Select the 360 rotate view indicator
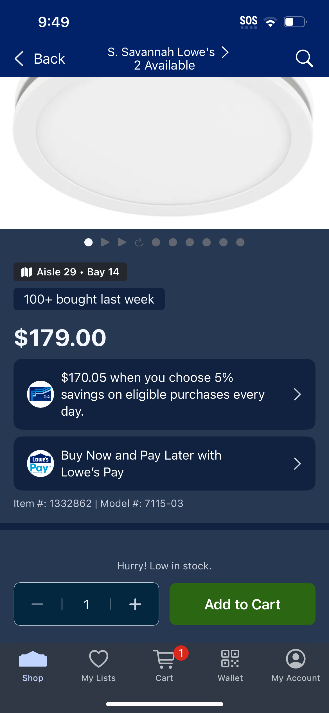Image resolution: width=329 pixels, height=713 pixels. tap(139, 242)
